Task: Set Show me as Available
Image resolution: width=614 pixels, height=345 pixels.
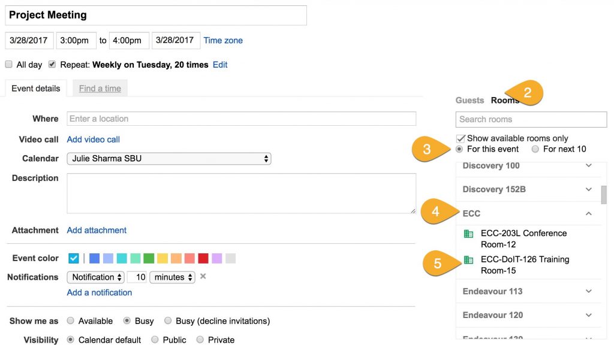Action: (71, 321)
